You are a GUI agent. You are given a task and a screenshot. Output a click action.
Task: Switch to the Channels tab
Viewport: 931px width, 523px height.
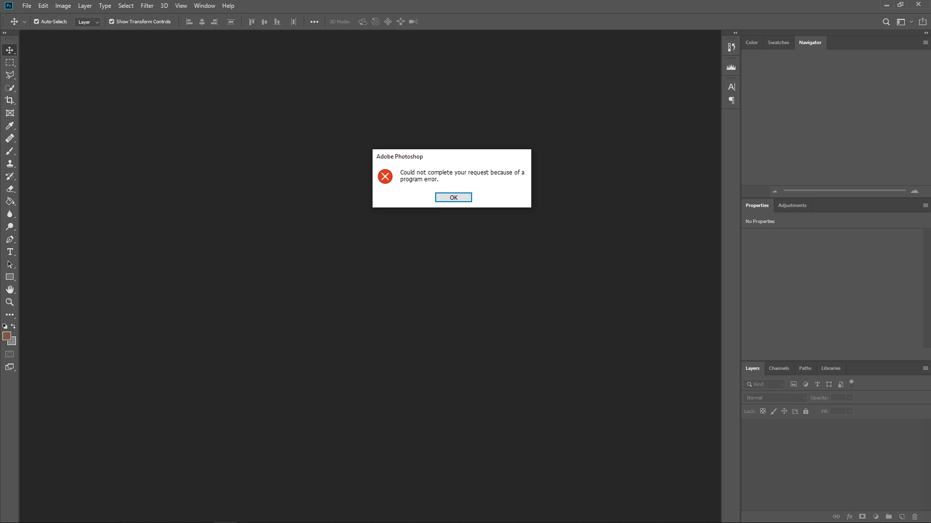click(779, 368)
